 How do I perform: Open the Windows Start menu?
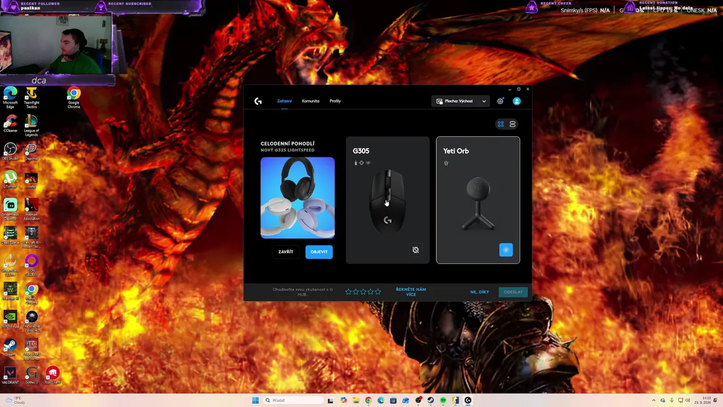(x=255, y=400)
